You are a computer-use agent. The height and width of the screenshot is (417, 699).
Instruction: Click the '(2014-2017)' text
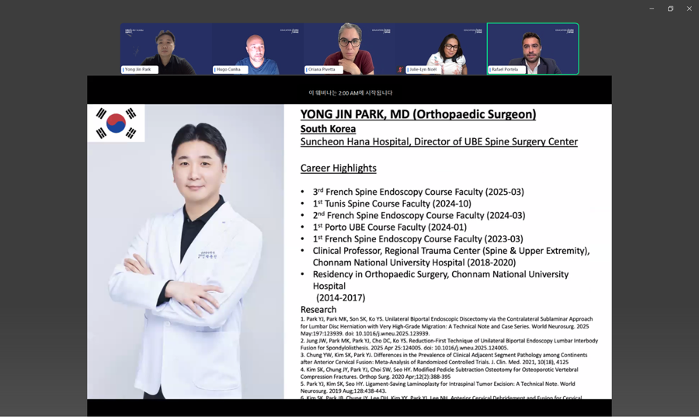[x=341, y=297]
